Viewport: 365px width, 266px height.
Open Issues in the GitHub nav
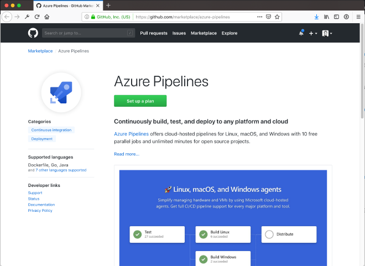click(x=179, y=33)
